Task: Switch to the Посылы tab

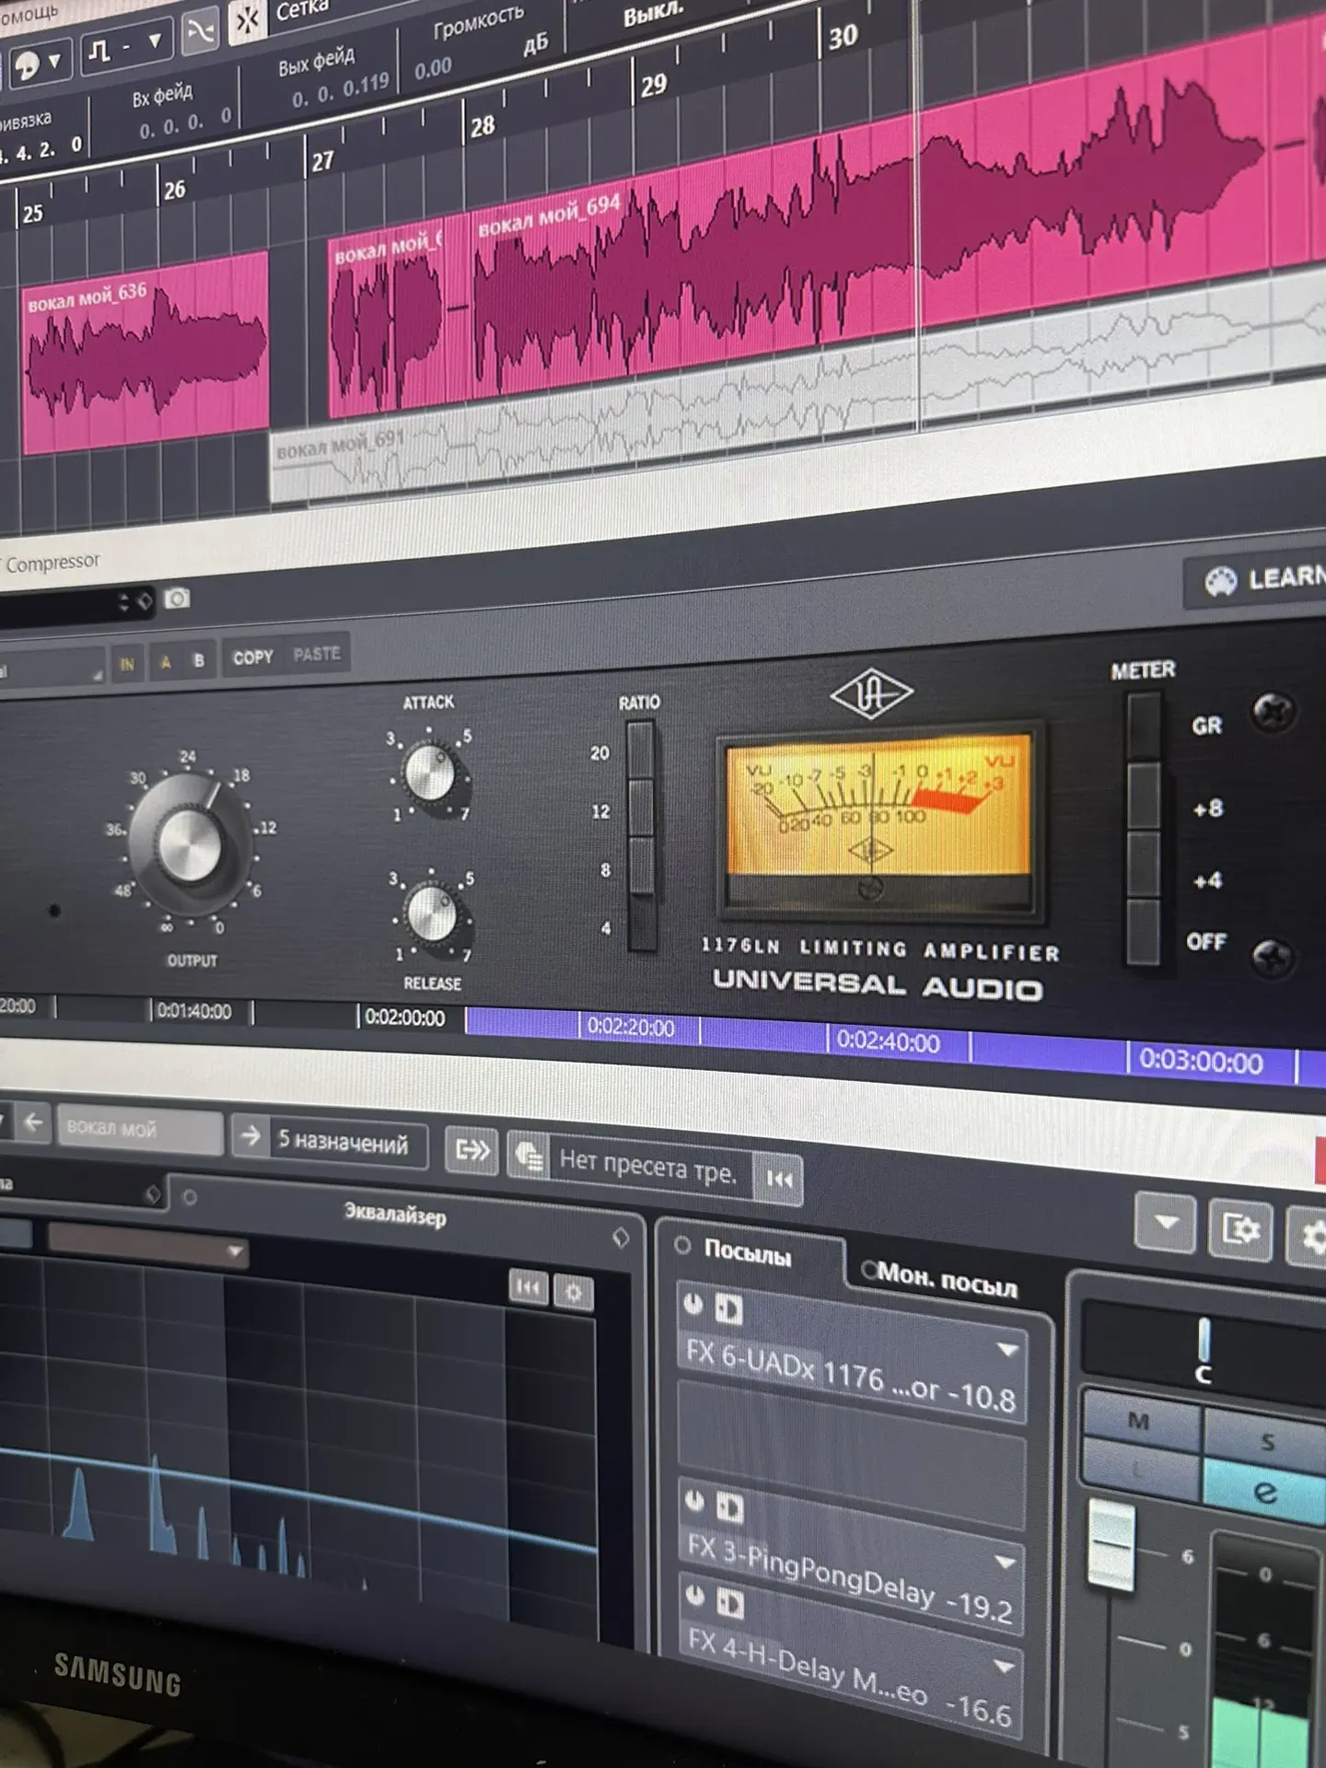Action: [747, 1251]
